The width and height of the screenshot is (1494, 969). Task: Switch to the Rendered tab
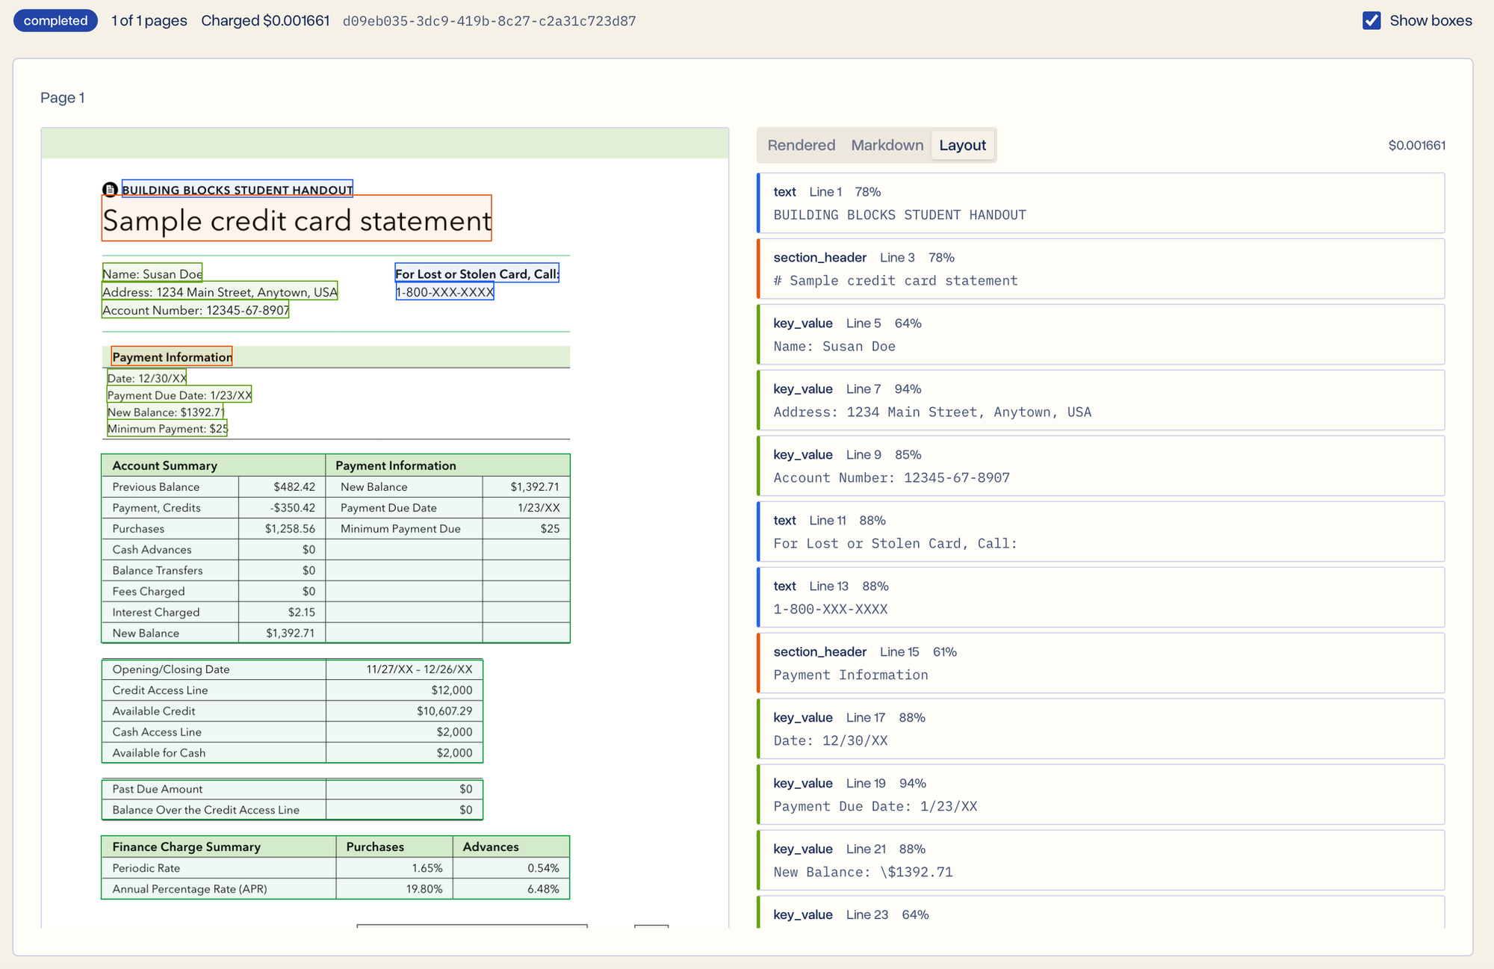click(801, 145)
